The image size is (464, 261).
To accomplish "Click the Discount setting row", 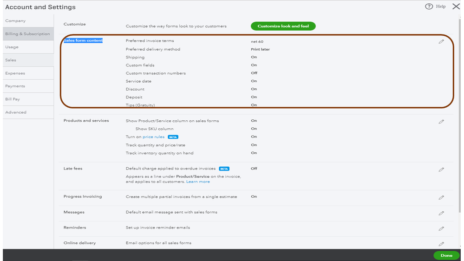I will coord(135,89).
